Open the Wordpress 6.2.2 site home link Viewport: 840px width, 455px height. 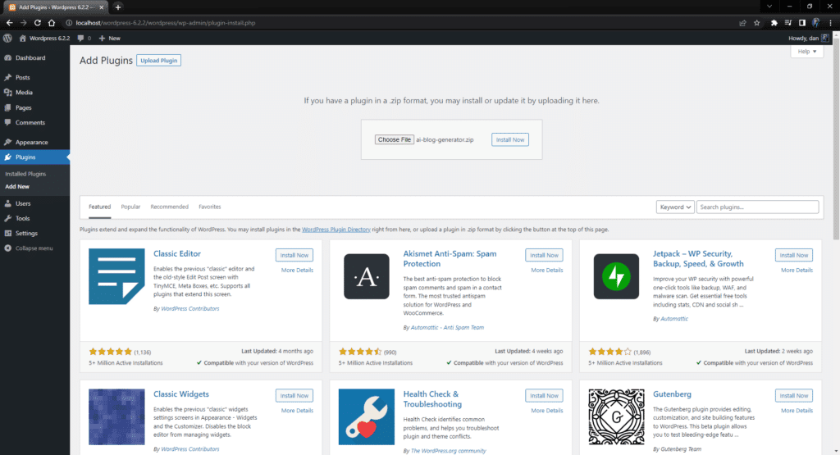pos(44,38)
